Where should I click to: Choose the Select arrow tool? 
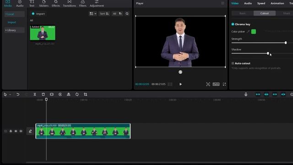pos(5,94)
